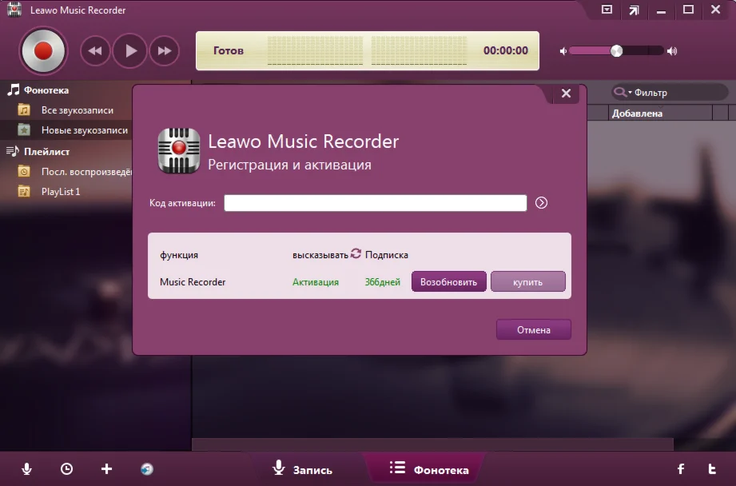Screen dimensions: 736x486
Task: Click the globe icon in bottom toolbar
Action: click(147, 468)
